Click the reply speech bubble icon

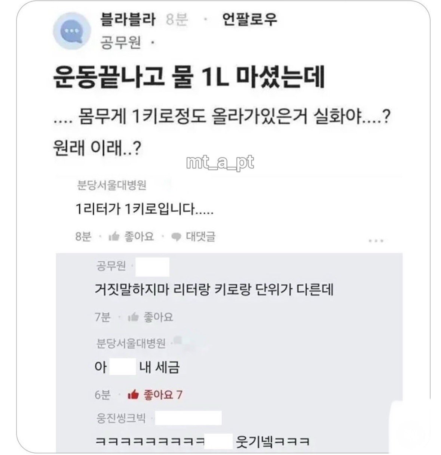click(176, 237)
